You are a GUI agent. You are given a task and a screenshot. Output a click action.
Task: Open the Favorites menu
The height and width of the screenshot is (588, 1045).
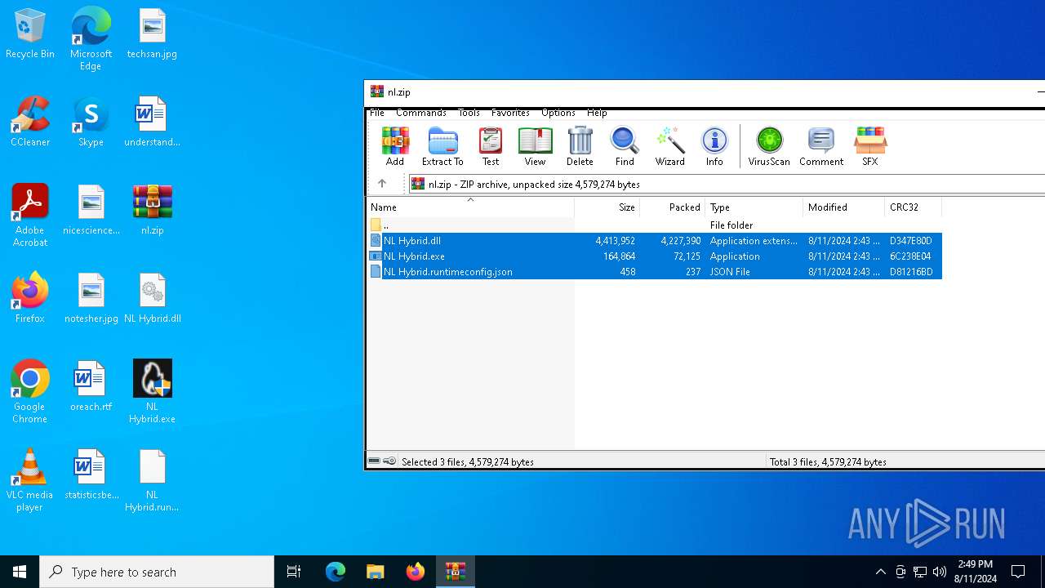click(x=510, y=113)
